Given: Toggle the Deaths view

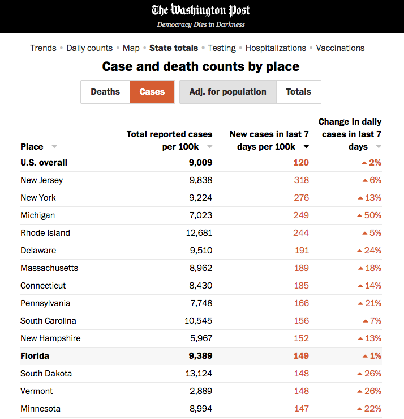Looking at the screenshot, I should coord(105,92).
